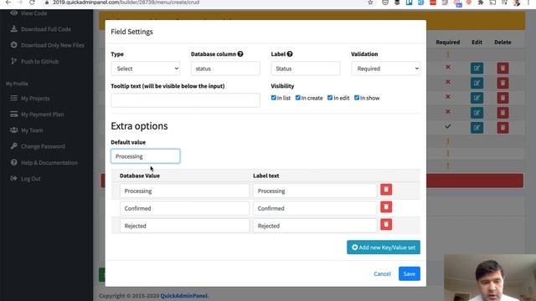Viewport: 536px width, 301px height.
Task: Click the Default value field with Processing
Action: tap(145, 156)
